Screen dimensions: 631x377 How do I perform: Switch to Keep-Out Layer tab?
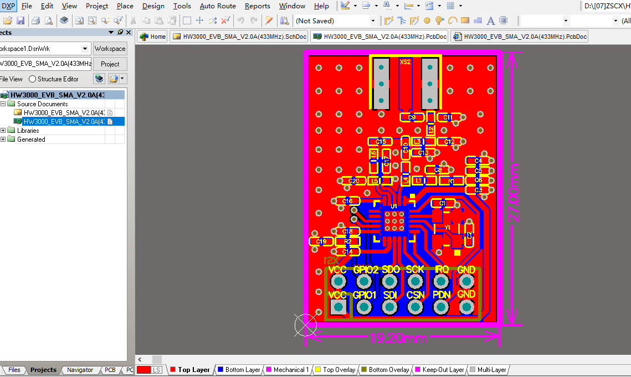439,370
